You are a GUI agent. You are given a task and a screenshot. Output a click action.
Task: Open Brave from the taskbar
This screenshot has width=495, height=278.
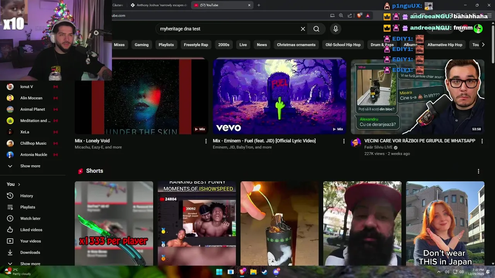[x=242, y=272]
